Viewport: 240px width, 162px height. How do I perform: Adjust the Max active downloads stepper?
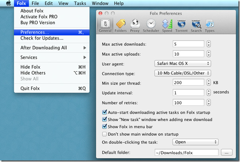209,44
